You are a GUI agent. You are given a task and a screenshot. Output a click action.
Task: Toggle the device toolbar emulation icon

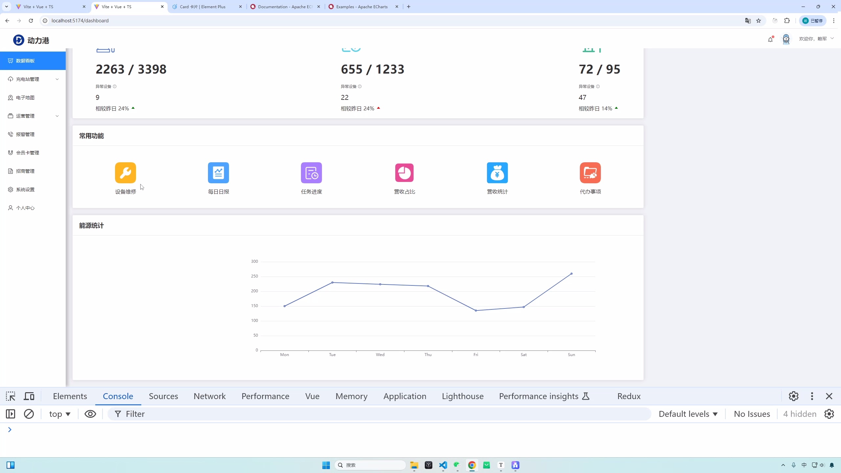tap(29, 396)
